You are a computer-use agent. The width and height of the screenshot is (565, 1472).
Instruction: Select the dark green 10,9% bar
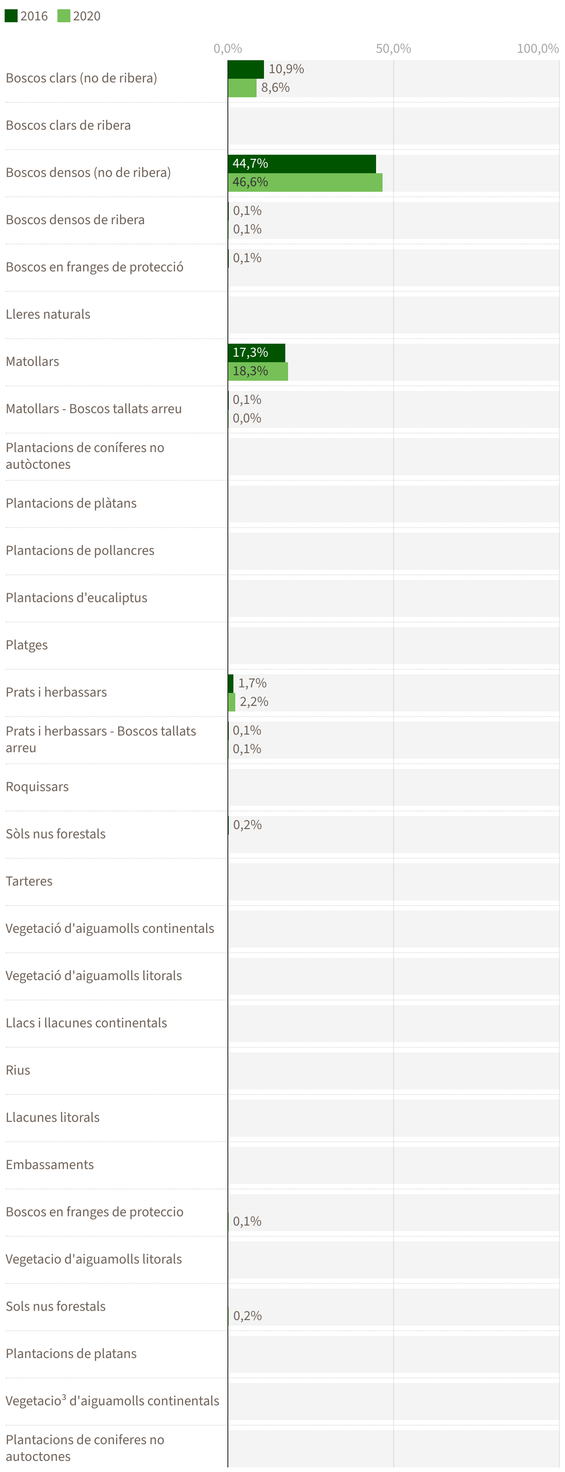point(245,69)
